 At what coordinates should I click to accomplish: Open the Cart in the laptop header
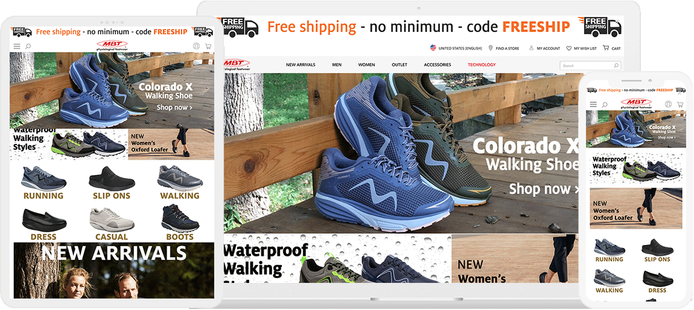[611, 48]
